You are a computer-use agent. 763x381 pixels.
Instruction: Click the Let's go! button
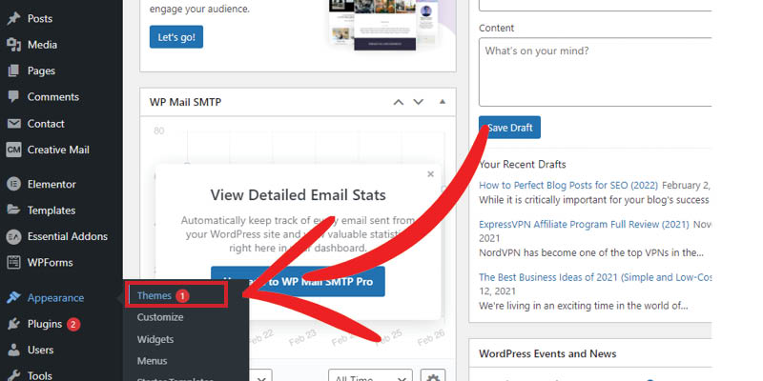tap(176, 37)
